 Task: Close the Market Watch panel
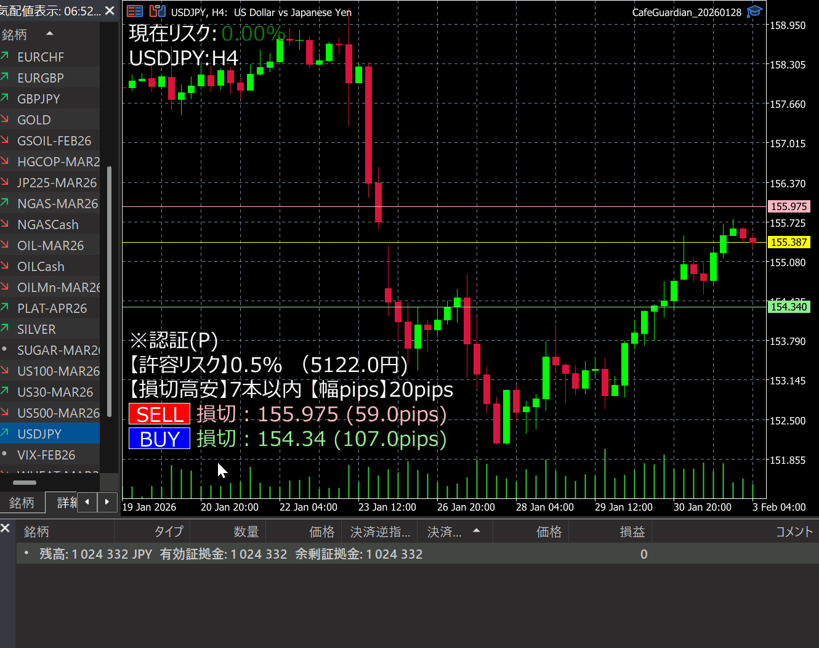[x=110, y=11]
